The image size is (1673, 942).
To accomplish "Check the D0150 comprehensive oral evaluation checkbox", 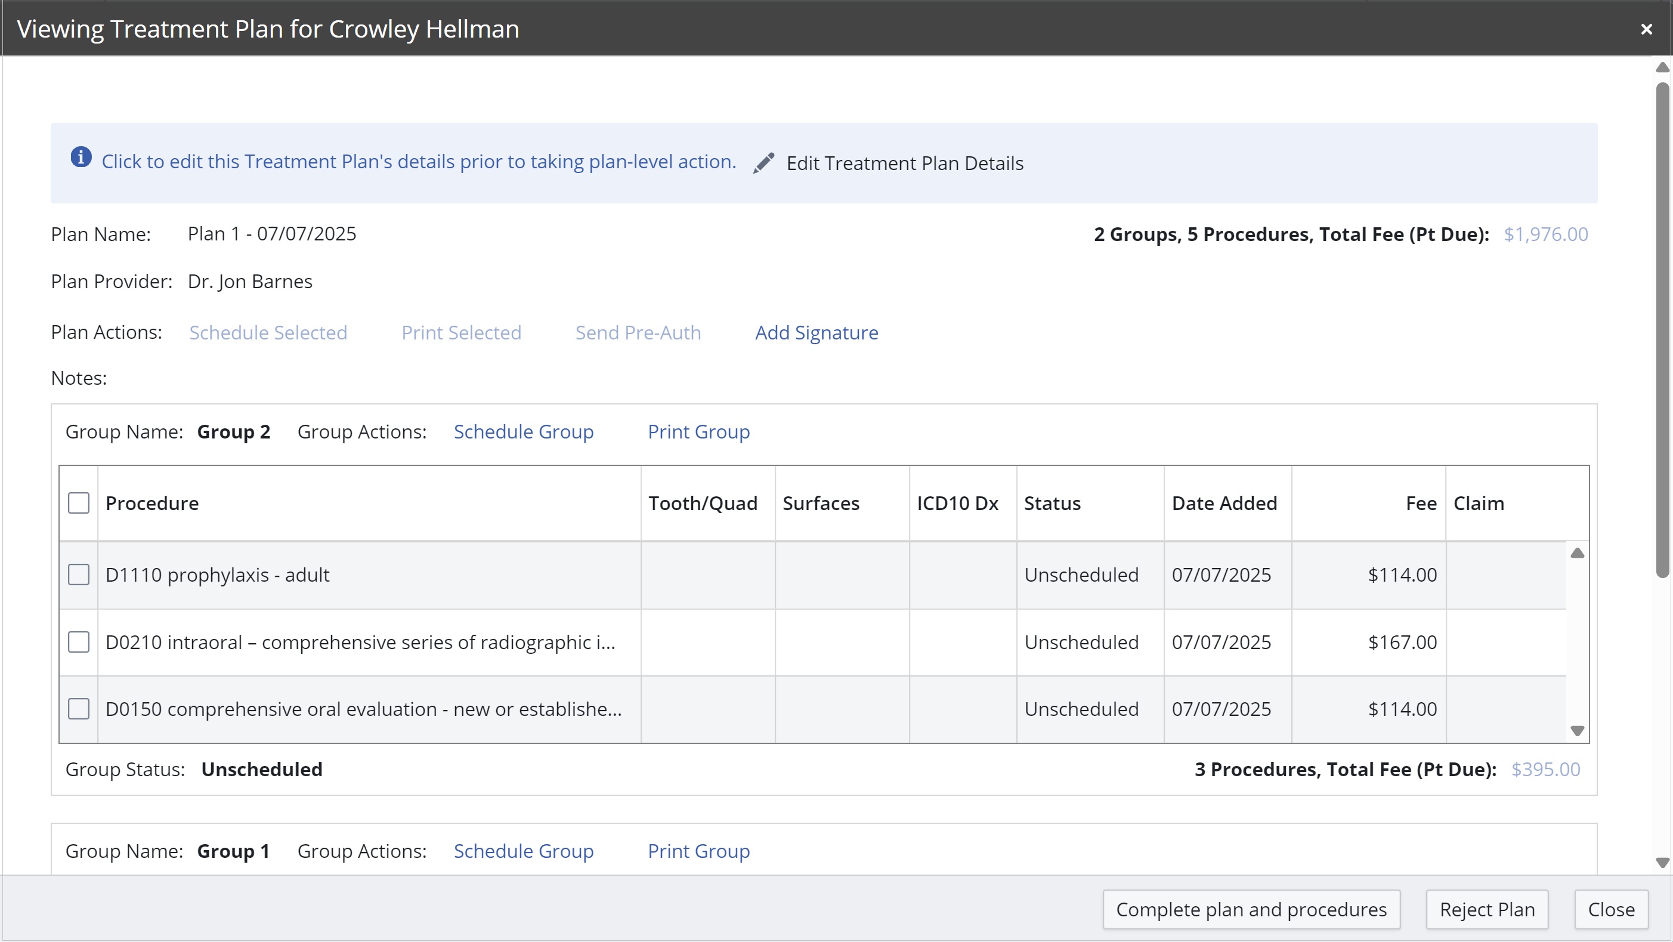I will (x=79, y=709).
